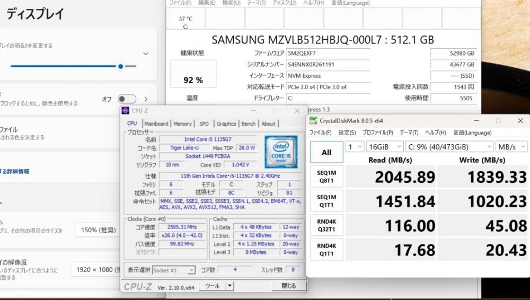Open CrystalDiskMark 設定(S) menu
The height and width of the screenshot is (300, 530).
347,133
